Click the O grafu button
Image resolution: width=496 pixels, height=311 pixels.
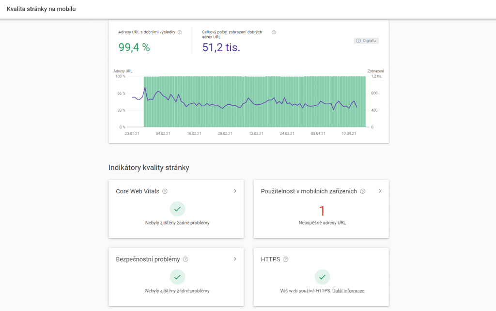point(367,41)
